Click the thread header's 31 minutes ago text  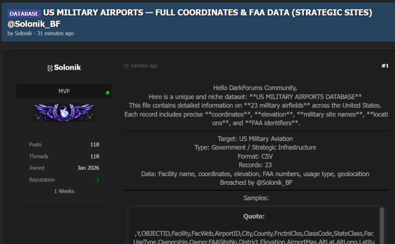point(55,33)
